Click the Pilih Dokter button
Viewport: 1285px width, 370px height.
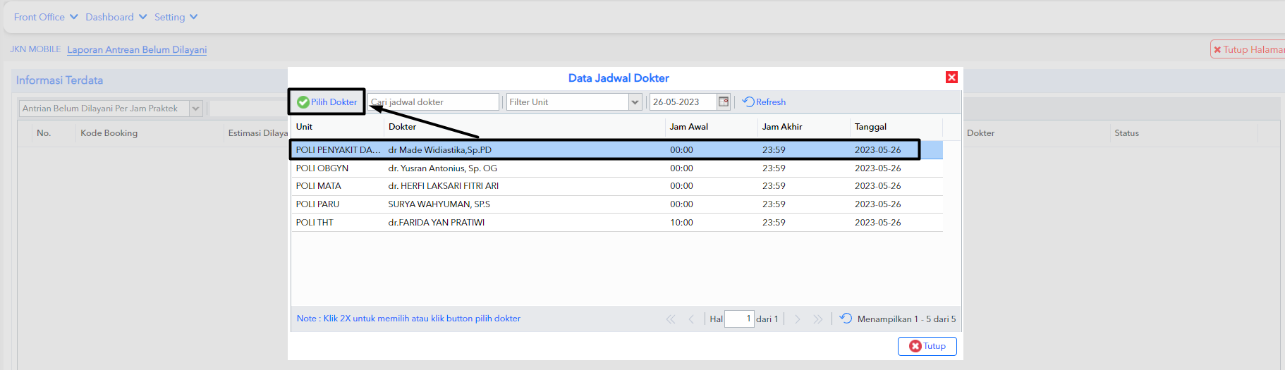tap(327, 102)
